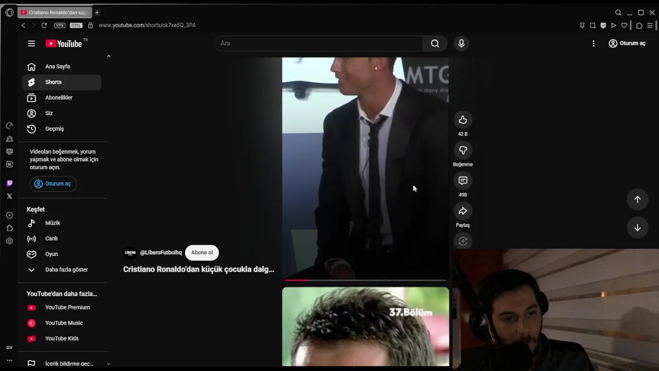Open Twitch in Opera sidebar
The height and width of the screenshot is (371, 659).
click(x=9, y=183)
